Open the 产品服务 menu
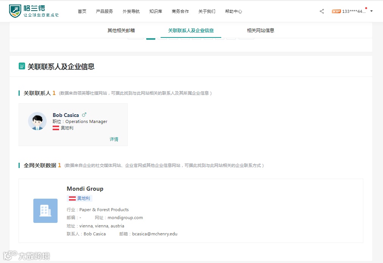The width and height of the screenshot is (383, 263). click(104, 11)
